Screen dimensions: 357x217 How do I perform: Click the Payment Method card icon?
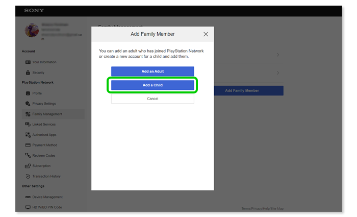click(x=28, y=145)
